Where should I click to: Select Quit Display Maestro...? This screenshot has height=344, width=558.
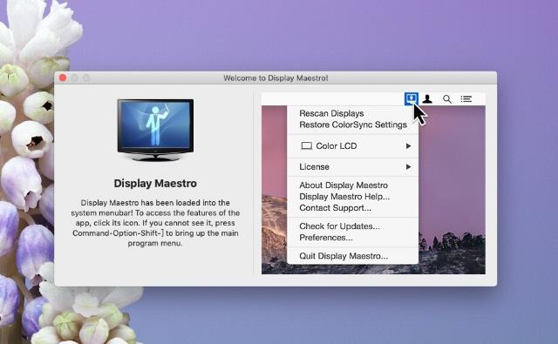pyautogui.click(x=352, y=256)
